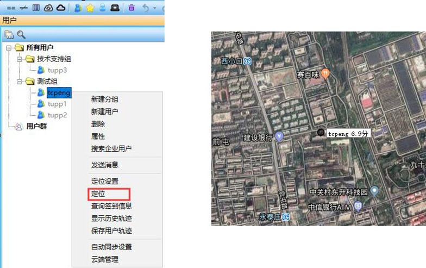
Task: Select 查询签到信息 menu entry
Action: tap(111, 206)
